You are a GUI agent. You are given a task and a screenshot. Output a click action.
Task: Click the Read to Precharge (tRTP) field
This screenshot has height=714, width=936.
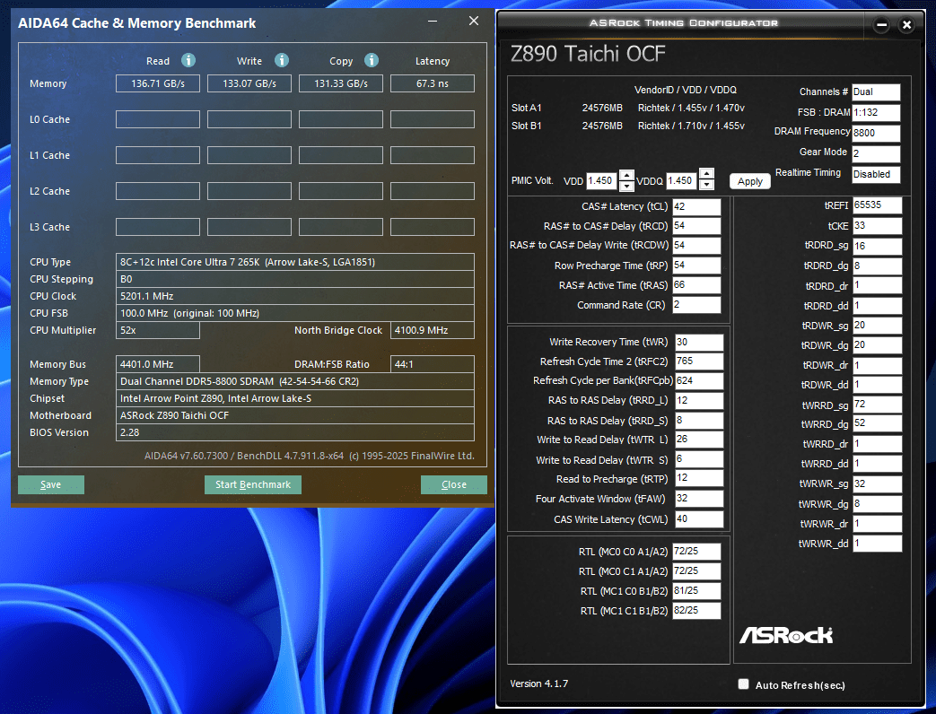click(x=699, y=478)
